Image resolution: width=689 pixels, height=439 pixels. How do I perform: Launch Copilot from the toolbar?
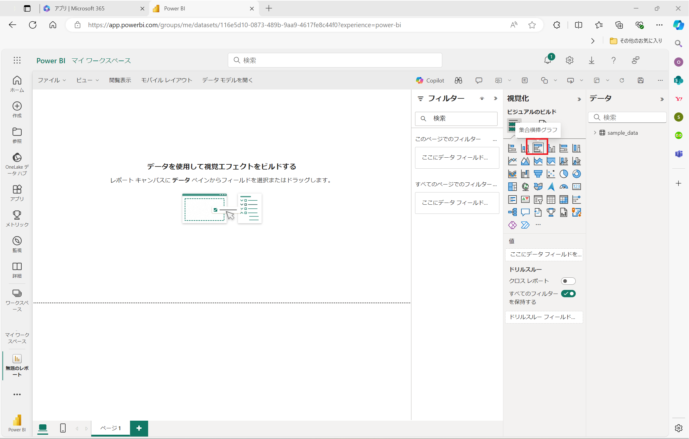point(430,80)
